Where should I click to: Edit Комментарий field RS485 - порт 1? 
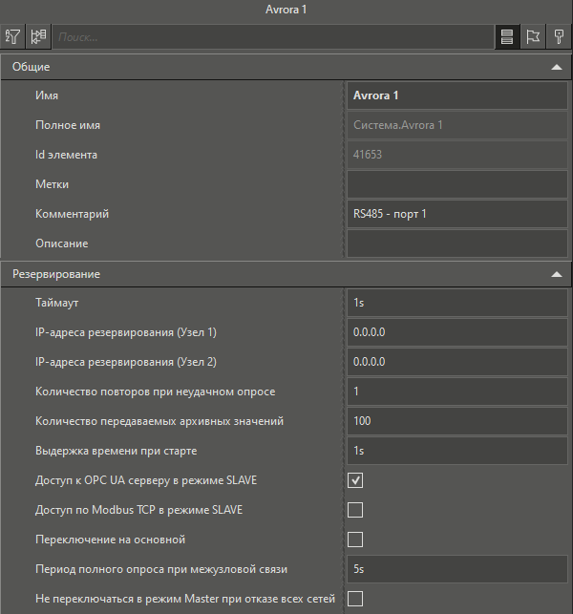pos(457,214)
